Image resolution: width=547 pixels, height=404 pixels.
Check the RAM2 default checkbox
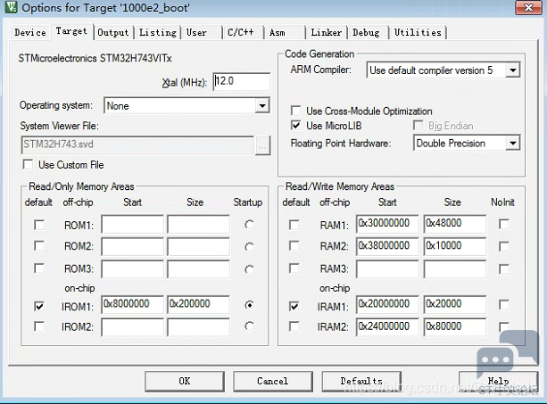[294, 246]
